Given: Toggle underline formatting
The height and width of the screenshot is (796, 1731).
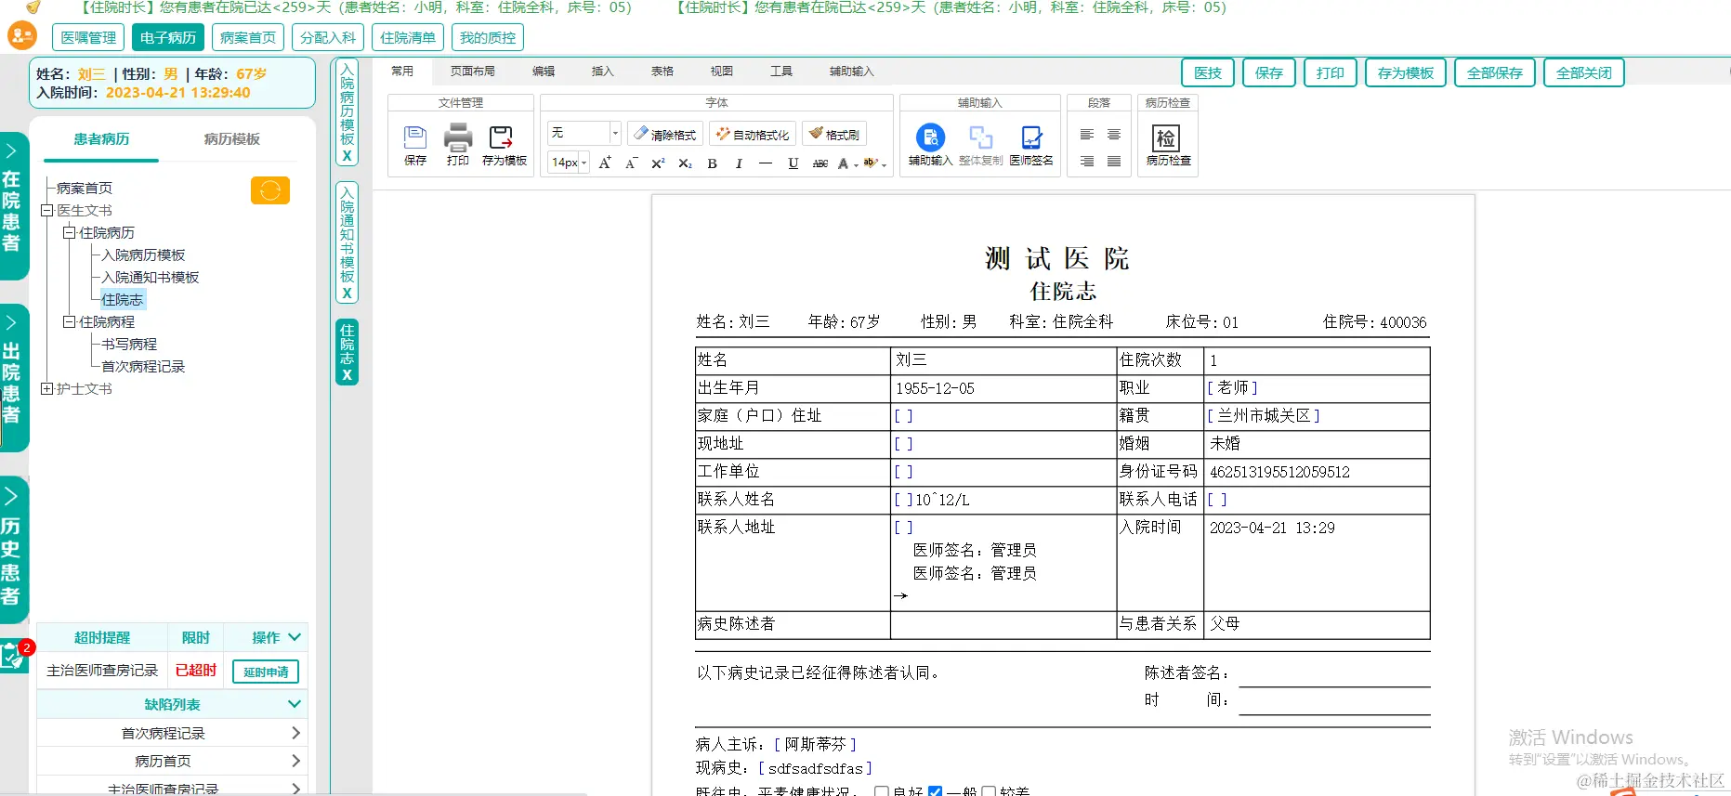Looking at the screenshot, I should pos(793,163).
